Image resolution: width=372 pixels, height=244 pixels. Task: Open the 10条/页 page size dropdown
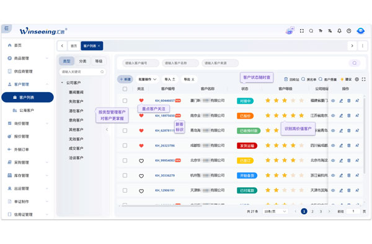(275, 211)
